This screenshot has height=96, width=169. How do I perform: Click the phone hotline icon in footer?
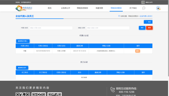tap(113, 90)
